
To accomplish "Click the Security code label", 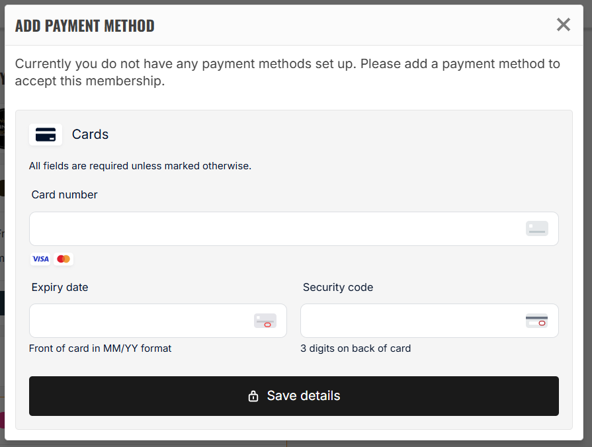I will click(x=338, y=287).
